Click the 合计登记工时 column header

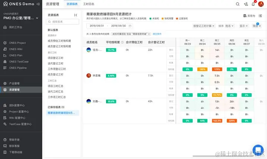click(x=156, y=42)
